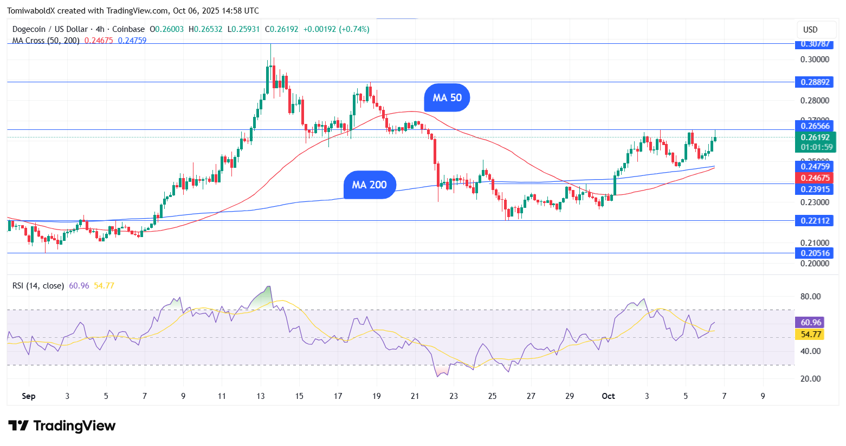Click the 4h interval in chart legend
Image resolution: width=846 pixels, height=446 pixels.
point(100,29)
